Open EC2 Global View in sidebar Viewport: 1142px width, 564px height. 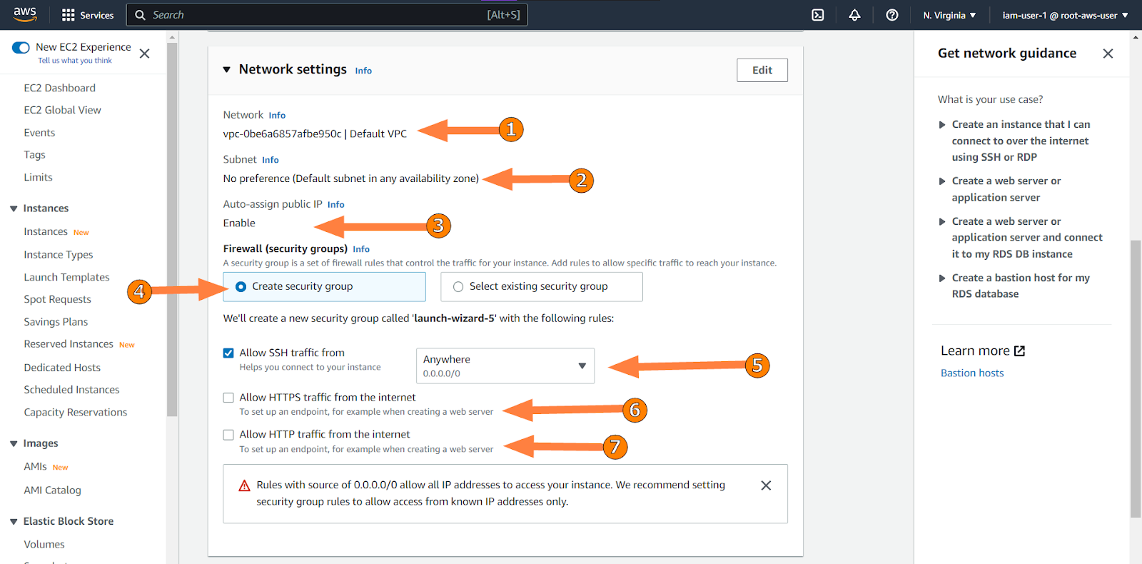coord(63,110)
